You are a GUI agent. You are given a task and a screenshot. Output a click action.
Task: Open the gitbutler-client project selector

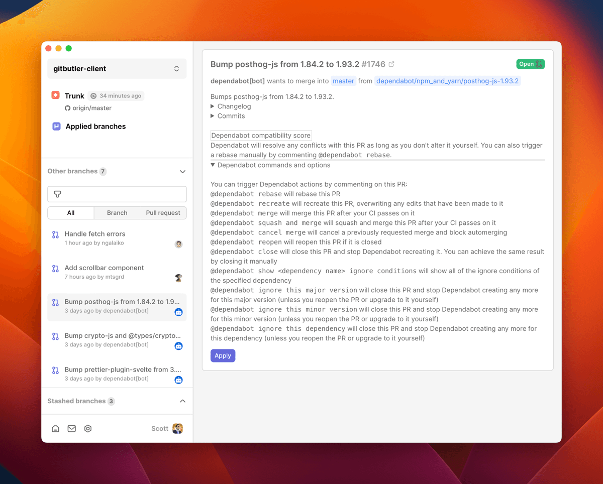click(x=117, y=69)
